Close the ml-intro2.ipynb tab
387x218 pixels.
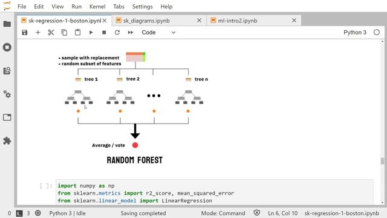[294, 21]
